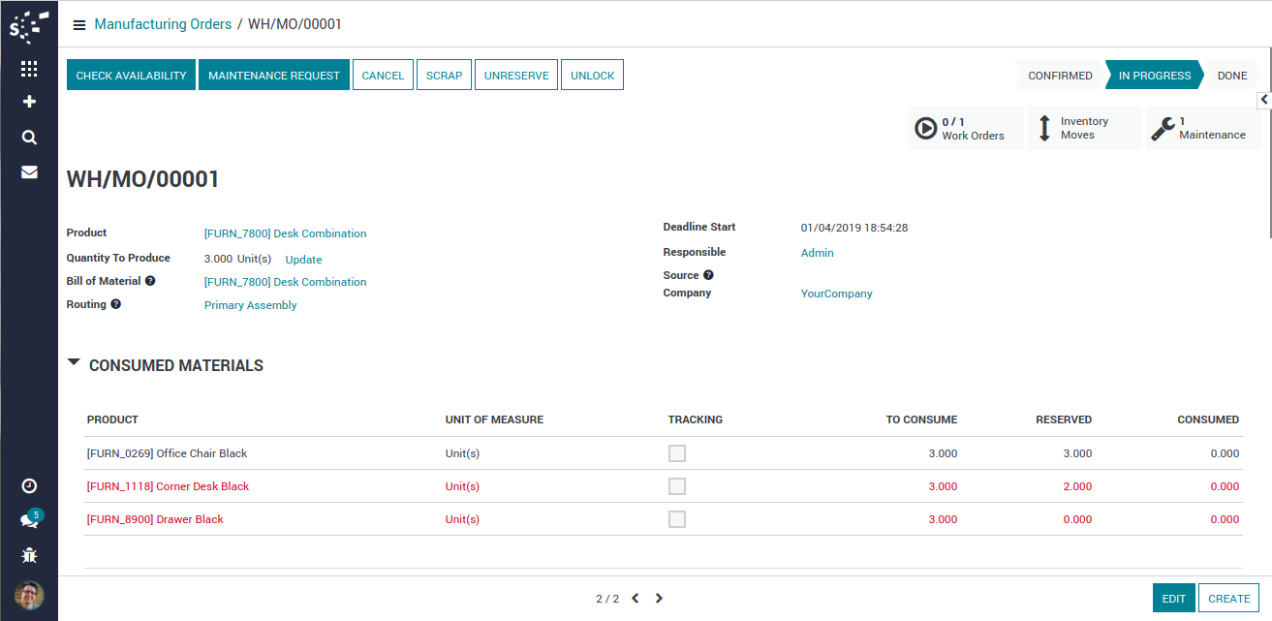1272x621 pixels.
Task: Open chat conversations icon with badge
Action: point(29,520)
